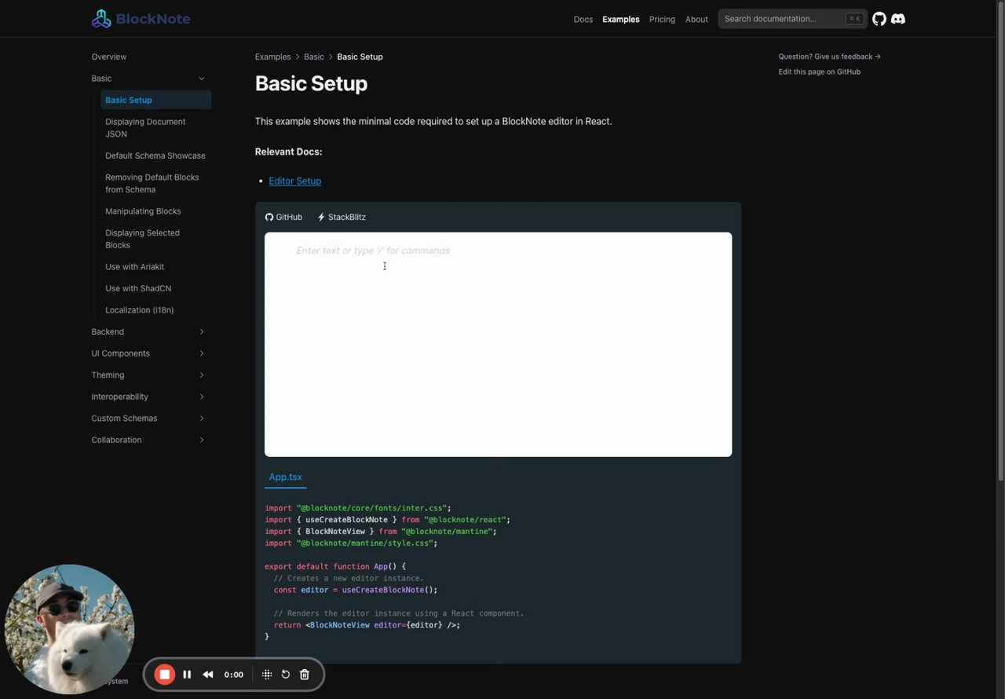This screenshot has height=699, width=1005.
Task: Open Manipulating Blocks example
Action: 156,211
